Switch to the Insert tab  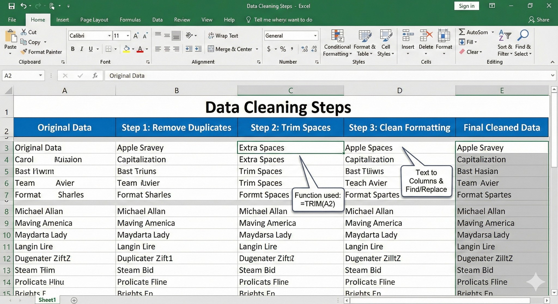(x=62, y=20)
